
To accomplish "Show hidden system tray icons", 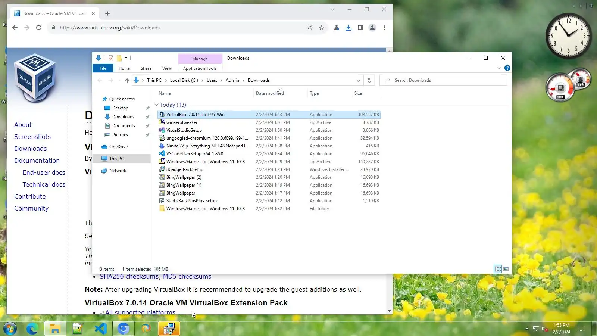I will (x=527, y=329).
